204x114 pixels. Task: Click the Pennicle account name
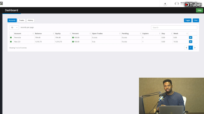(x=18, y=37)
